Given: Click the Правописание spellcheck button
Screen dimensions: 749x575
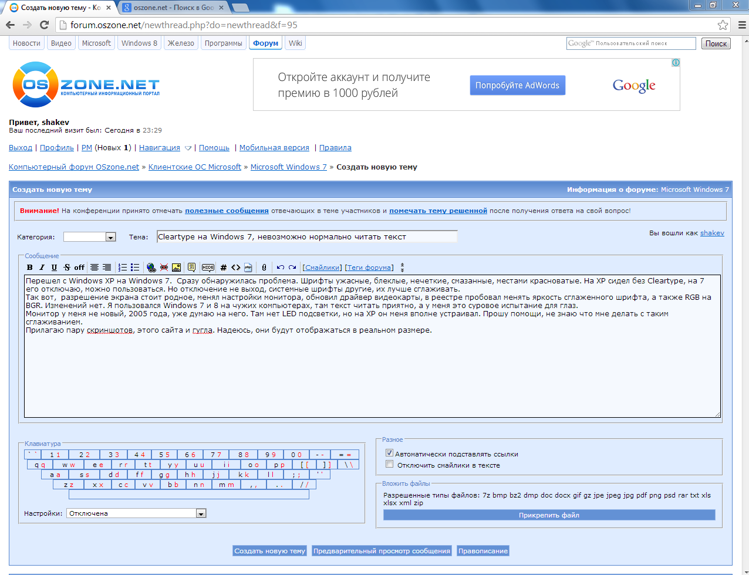Looking at the screenshot, I should 483,551.
